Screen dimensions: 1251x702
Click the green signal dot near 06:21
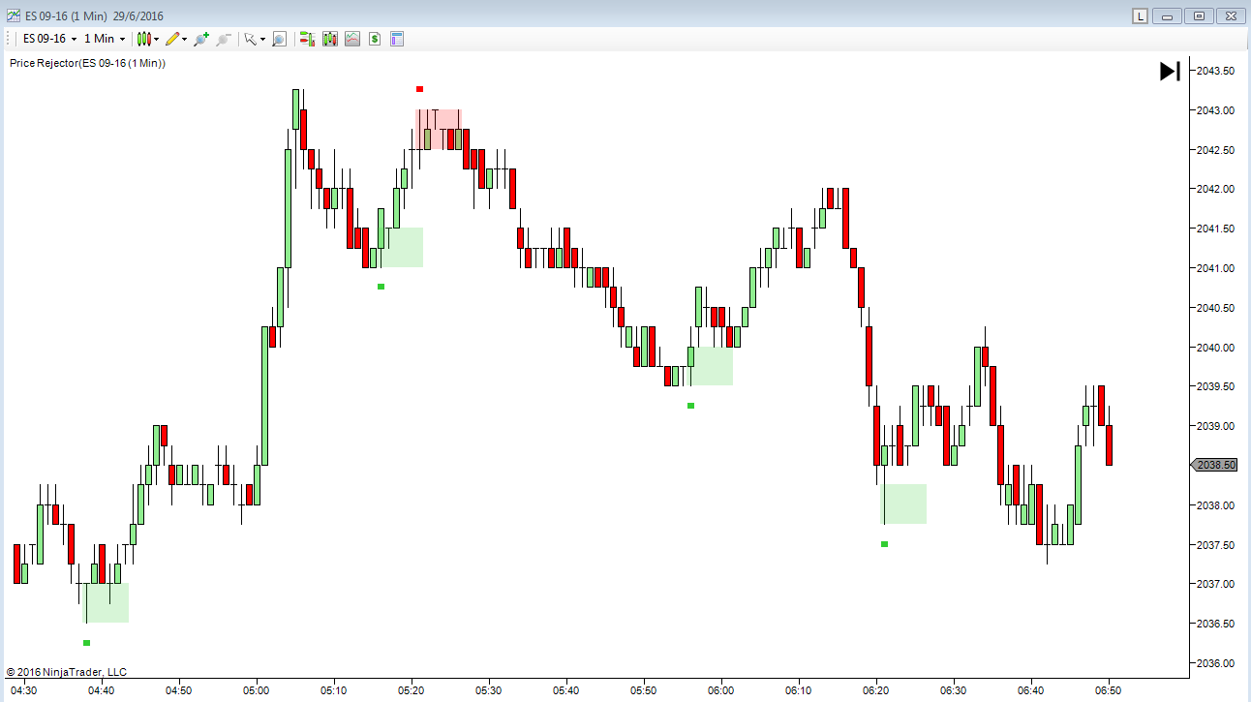[x=884, y=544]
